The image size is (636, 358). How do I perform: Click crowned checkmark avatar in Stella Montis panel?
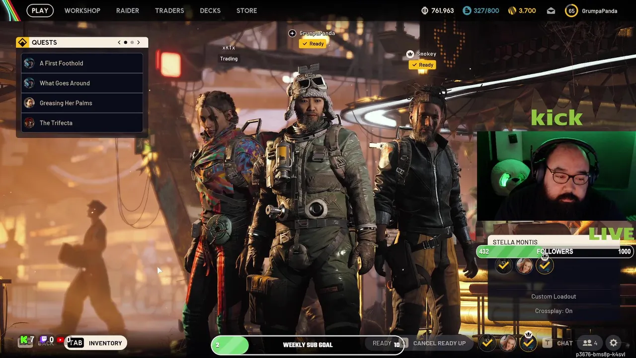[x=545, y=265]
